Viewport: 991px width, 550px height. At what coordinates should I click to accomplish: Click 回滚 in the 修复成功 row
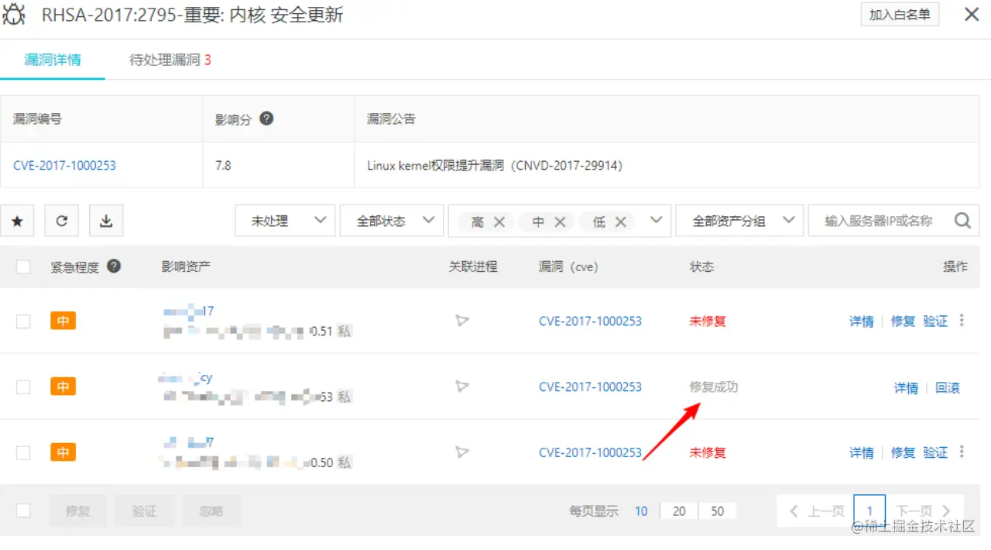[948, 387]
